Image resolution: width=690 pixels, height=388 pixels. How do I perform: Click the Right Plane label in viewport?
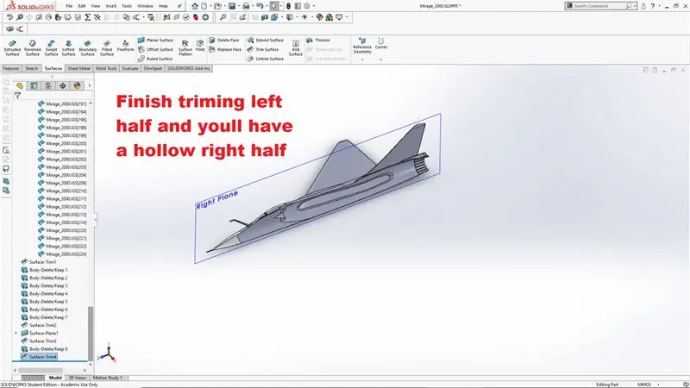(x=217, y=200)
